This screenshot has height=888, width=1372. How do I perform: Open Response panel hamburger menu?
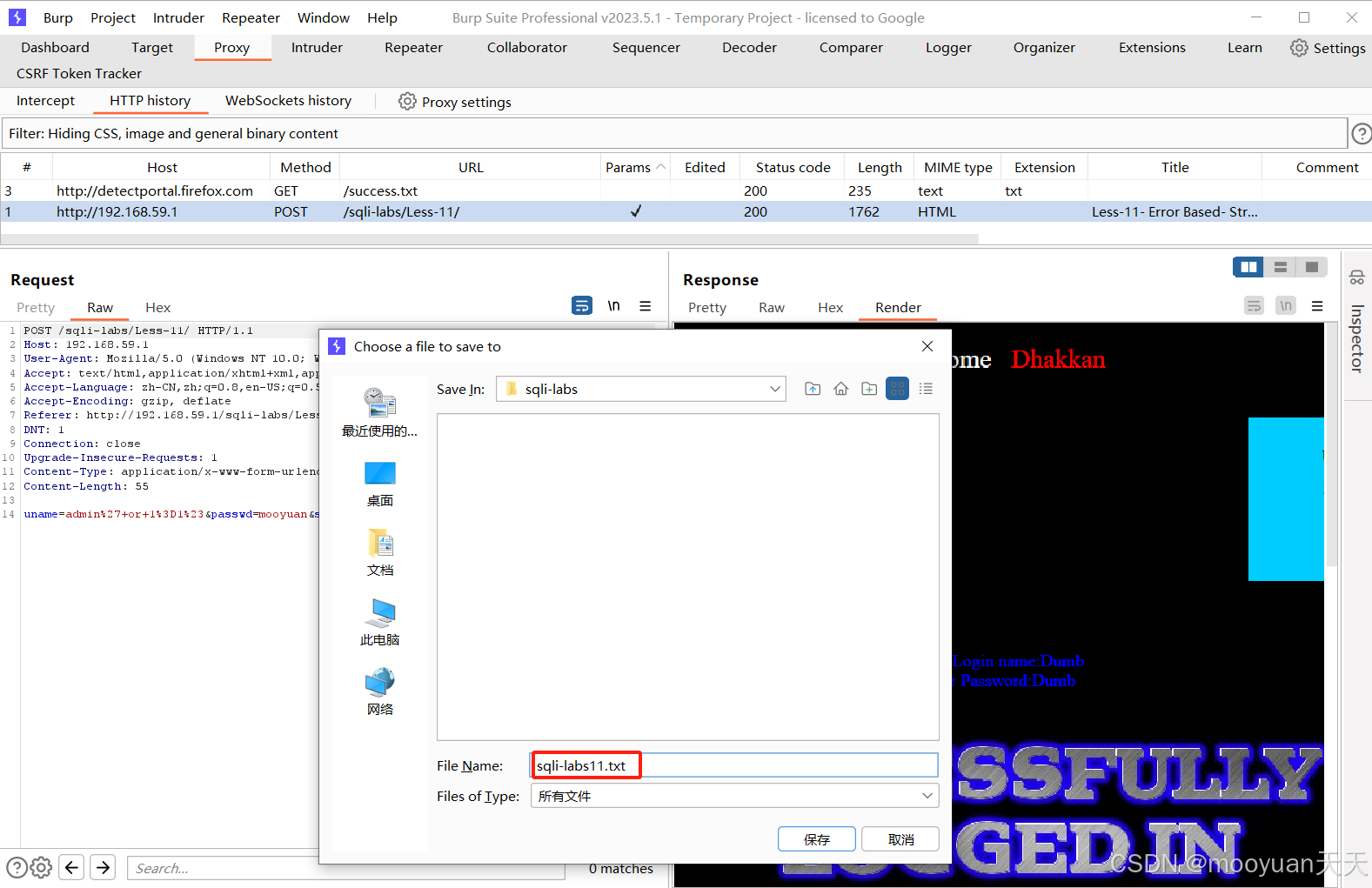(x=1317, y=305)
